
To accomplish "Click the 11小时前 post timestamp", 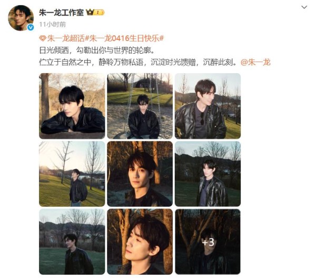I will 52,24.
